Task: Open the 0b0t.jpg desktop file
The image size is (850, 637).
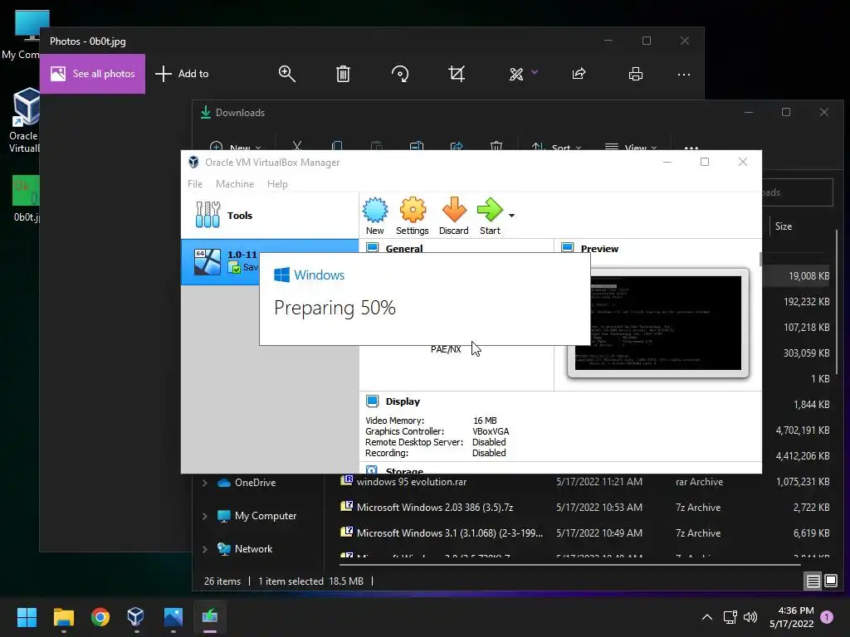Action: (25, 199)
